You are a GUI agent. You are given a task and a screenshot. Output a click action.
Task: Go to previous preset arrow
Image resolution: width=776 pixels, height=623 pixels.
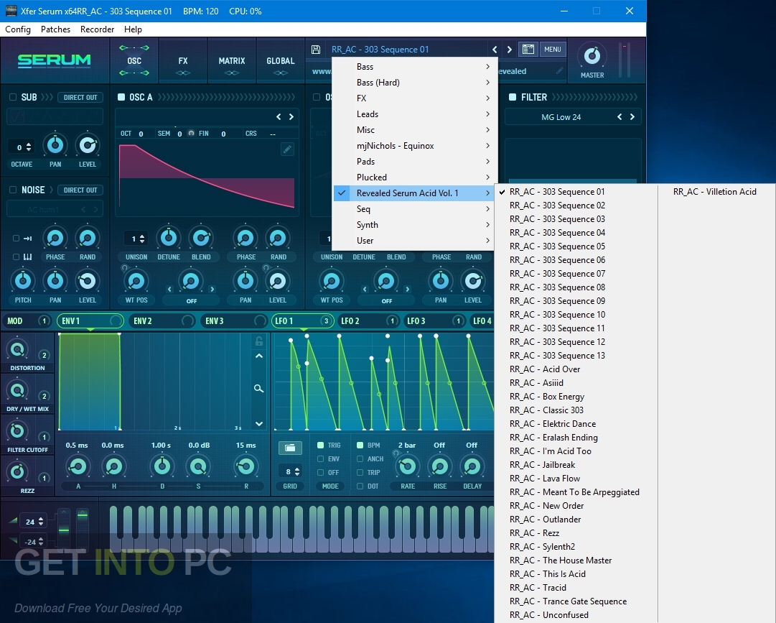(495, 50)
